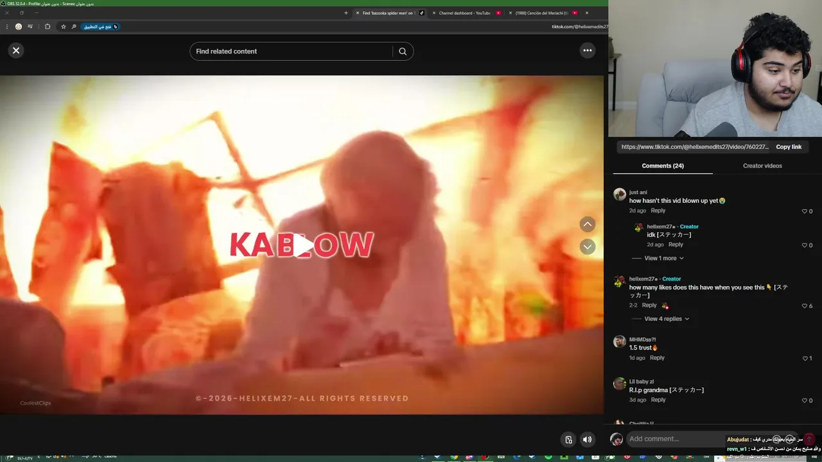The height and width of the screenshot is (462, 822).
Task: Close the 'bazooka spider man' tab
Action: pyautogui.click(x=358, y=13)
